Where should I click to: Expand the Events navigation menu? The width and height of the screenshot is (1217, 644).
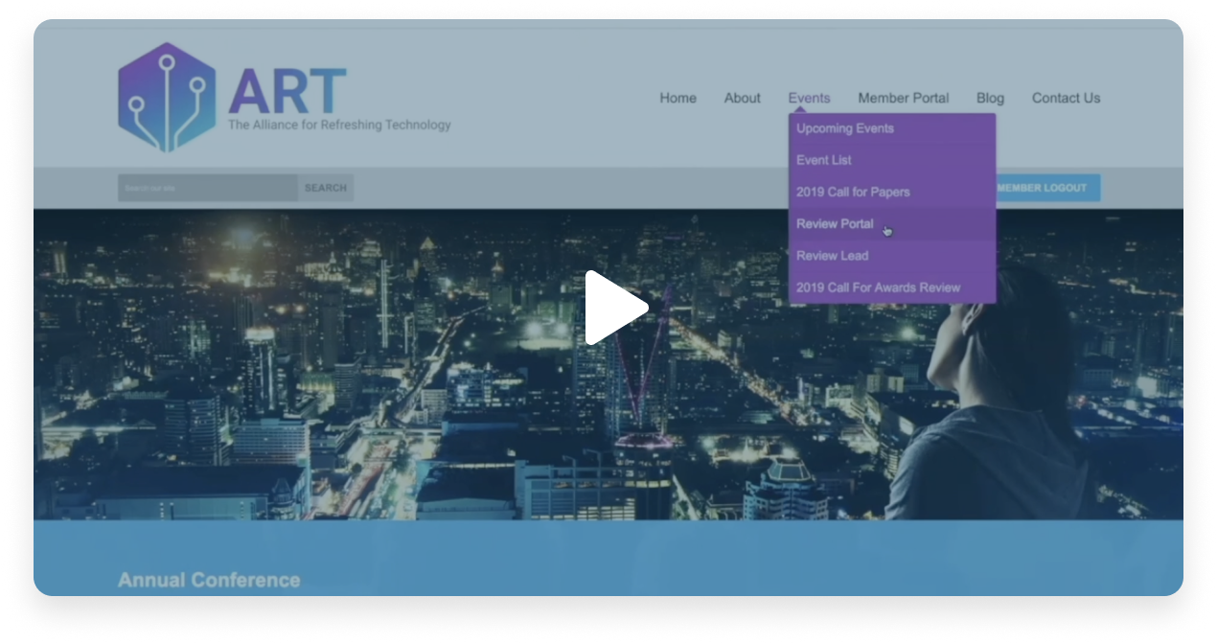(x=809, y=98)
